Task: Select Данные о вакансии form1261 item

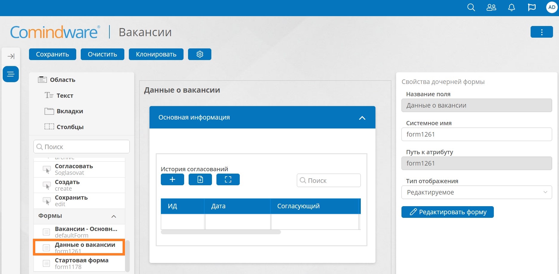Action: point(79,247)
